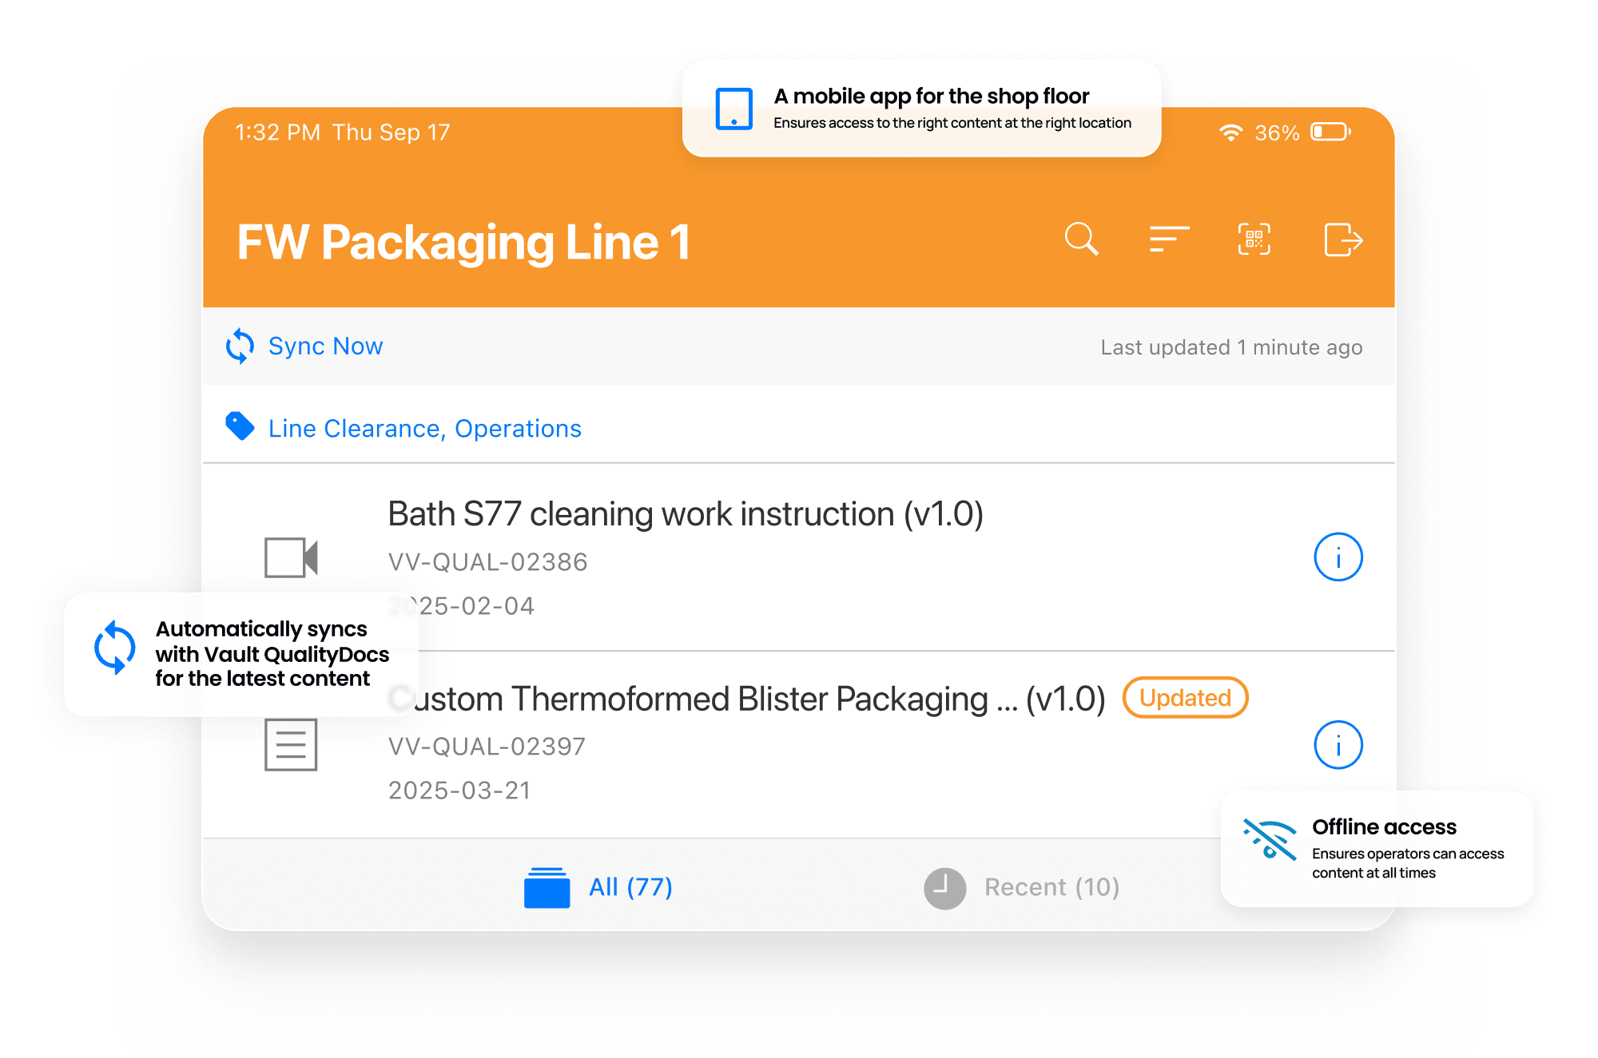Tap the sync refresh icon

(242, 345)
